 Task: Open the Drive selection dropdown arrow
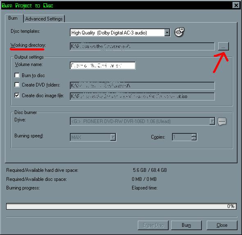point(212,121)
